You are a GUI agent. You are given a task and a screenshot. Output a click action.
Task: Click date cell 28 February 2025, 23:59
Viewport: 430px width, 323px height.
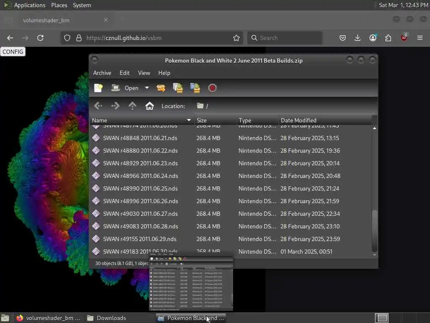(x=310, y=239)
